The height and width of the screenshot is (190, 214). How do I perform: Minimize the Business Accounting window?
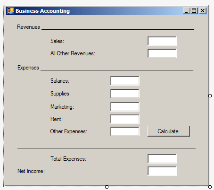(x=187, y=11)
